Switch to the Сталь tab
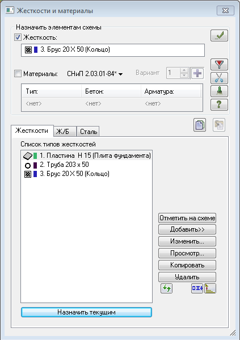Screen dimensions: 240x340 (88, 132)
